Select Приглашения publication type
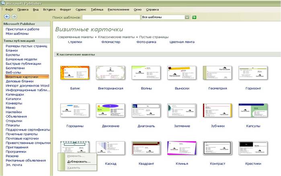 [17, 147]
